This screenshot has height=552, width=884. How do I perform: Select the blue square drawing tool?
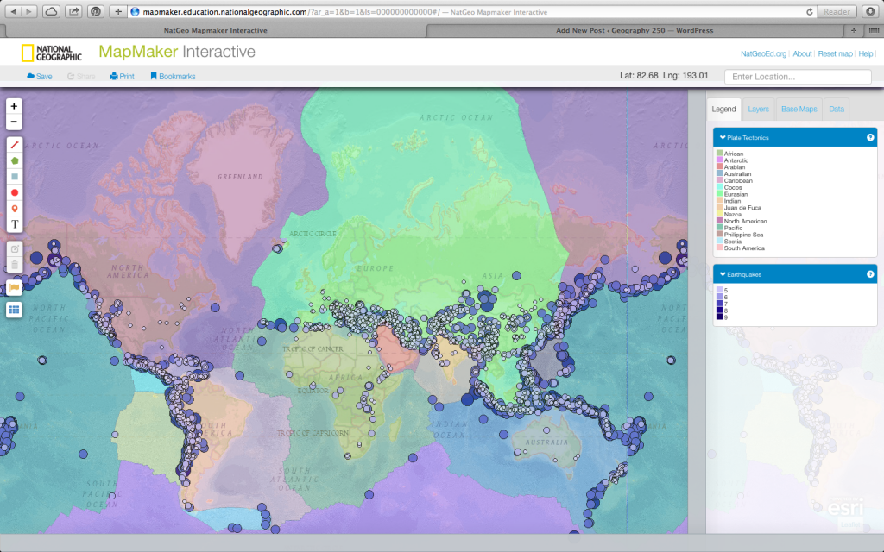pos(13,176)
